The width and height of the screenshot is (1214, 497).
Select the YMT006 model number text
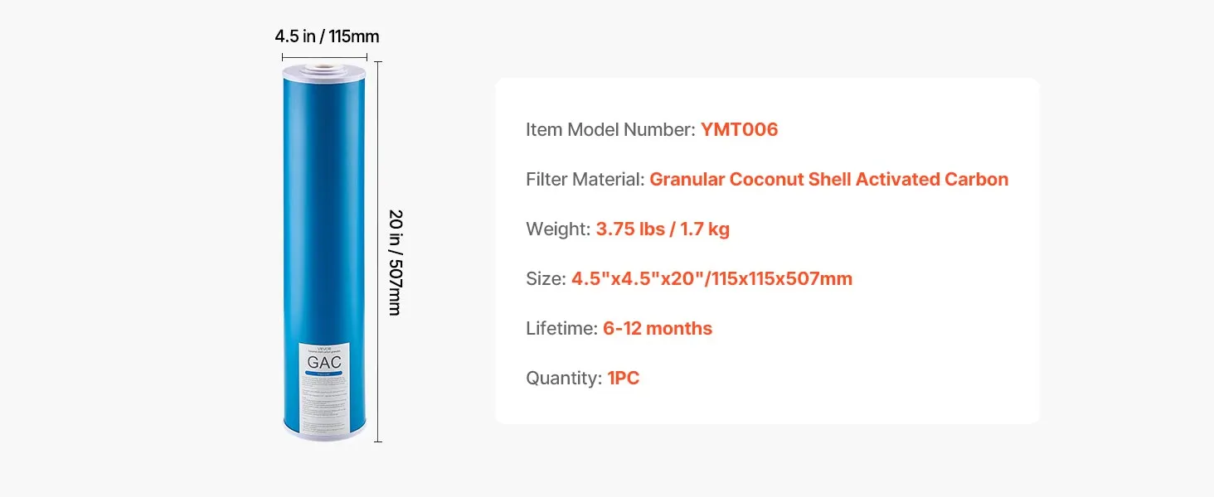pyautogui.click(x=740, y=129)
